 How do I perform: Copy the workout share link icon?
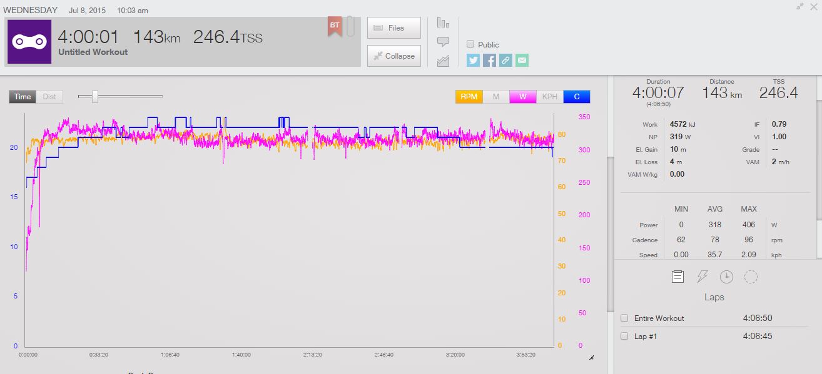(505, 60)
